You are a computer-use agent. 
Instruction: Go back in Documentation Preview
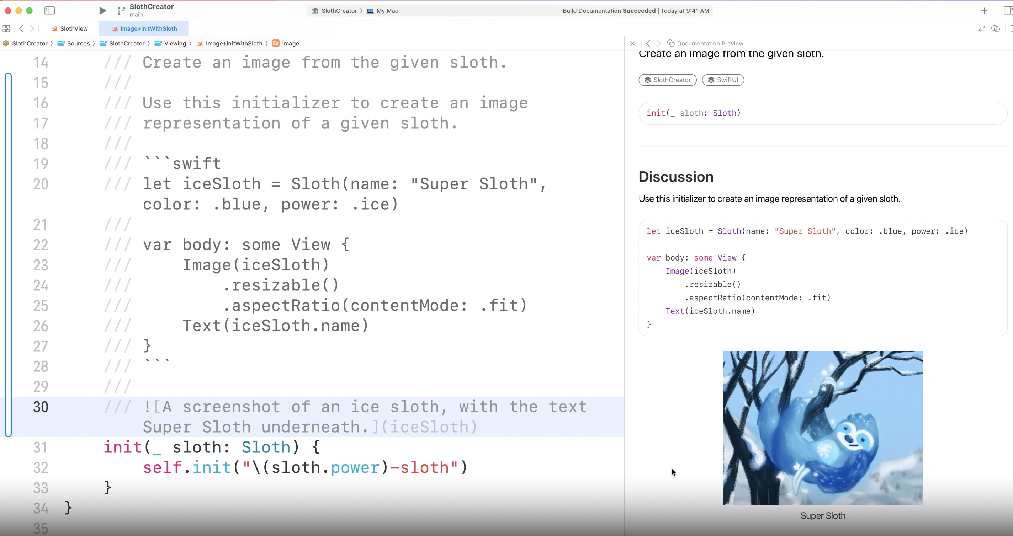(x=648, y=43)
